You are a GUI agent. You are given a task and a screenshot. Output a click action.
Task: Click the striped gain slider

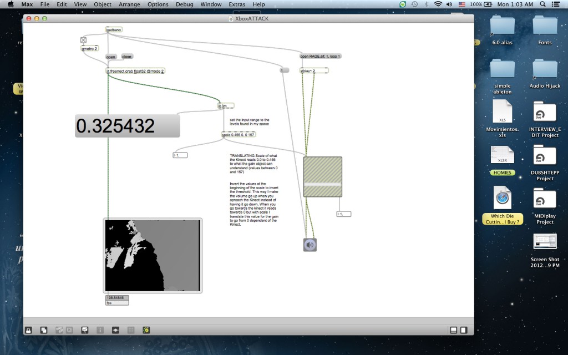tap(322, 176)
